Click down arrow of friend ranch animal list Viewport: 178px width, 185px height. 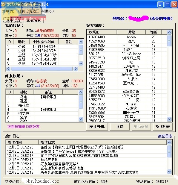81,119
